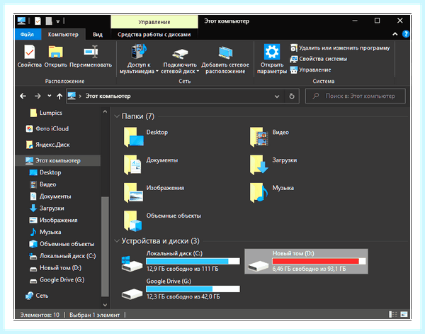Select the Desktop folder icon in Папки
The height and width of the screenshot is (334, 425).
134,138
